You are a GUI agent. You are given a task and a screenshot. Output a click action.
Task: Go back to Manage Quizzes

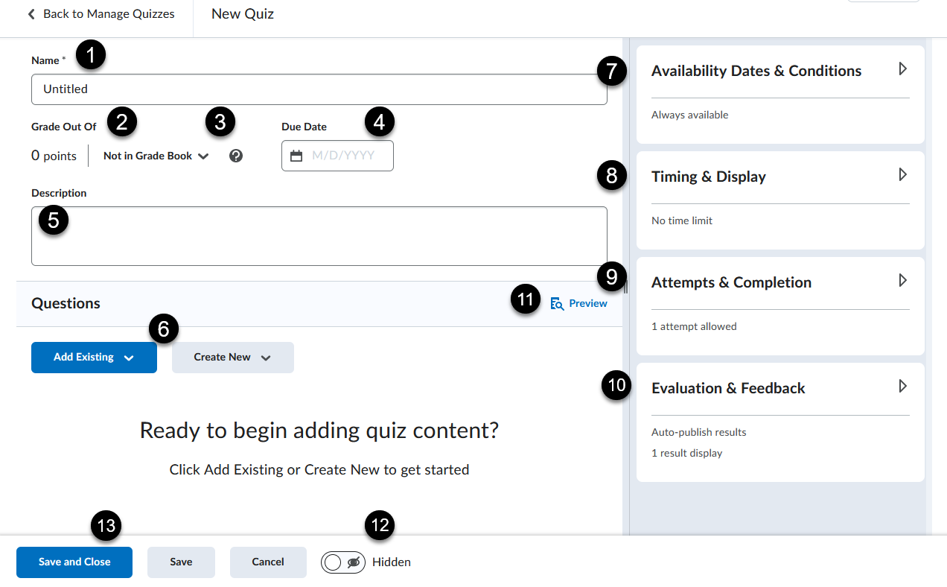coord(108,14)
